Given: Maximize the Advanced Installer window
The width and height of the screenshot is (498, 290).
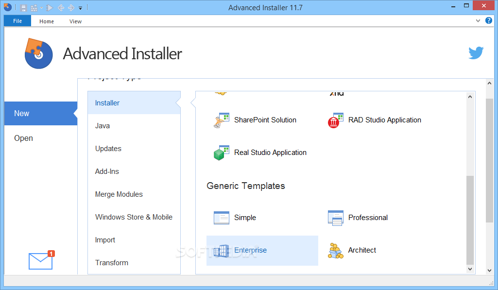Looking at the screenshot, I should click(x=466, y=6).
